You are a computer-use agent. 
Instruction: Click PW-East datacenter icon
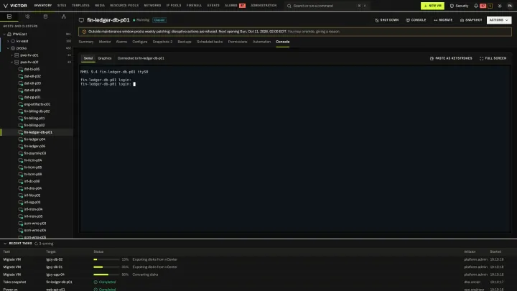9,34
